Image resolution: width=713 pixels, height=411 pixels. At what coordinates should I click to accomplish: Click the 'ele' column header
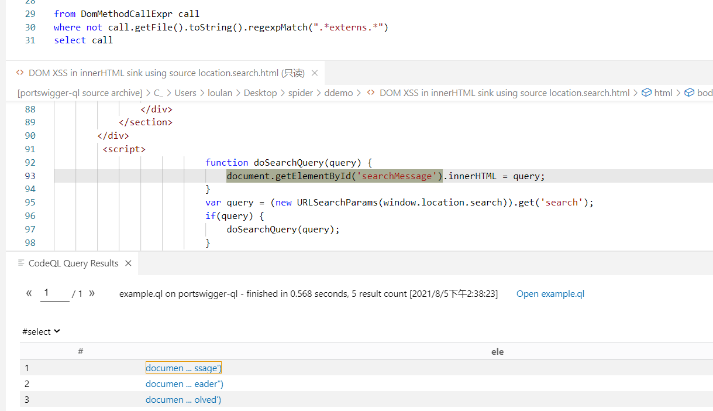pyautogui.click(x=498, y=351)
